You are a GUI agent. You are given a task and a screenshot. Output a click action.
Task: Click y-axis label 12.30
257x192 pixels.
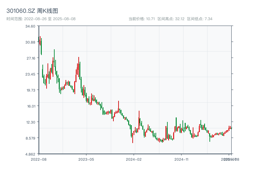[x=31, y=122]
